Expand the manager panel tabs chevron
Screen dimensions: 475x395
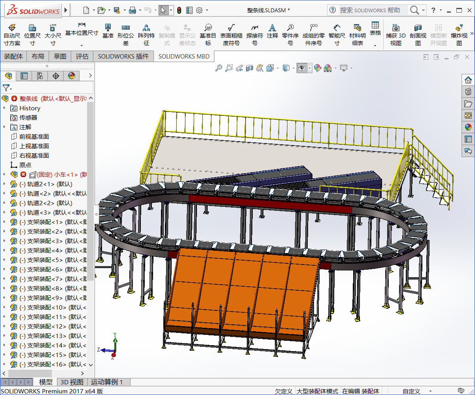(x=90, y=76)
